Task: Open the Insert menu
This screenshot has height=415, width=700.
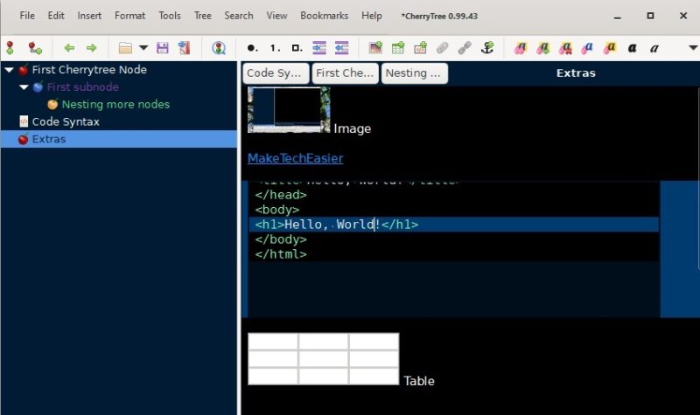Action: pos(89,16)
